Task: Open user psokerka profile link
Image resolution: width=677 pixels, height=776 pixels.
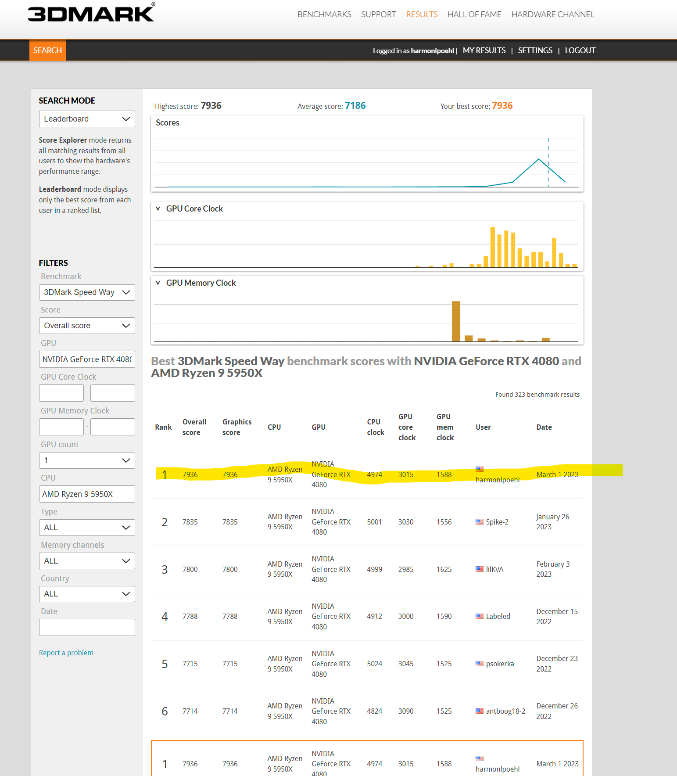Action: point(500,664)
